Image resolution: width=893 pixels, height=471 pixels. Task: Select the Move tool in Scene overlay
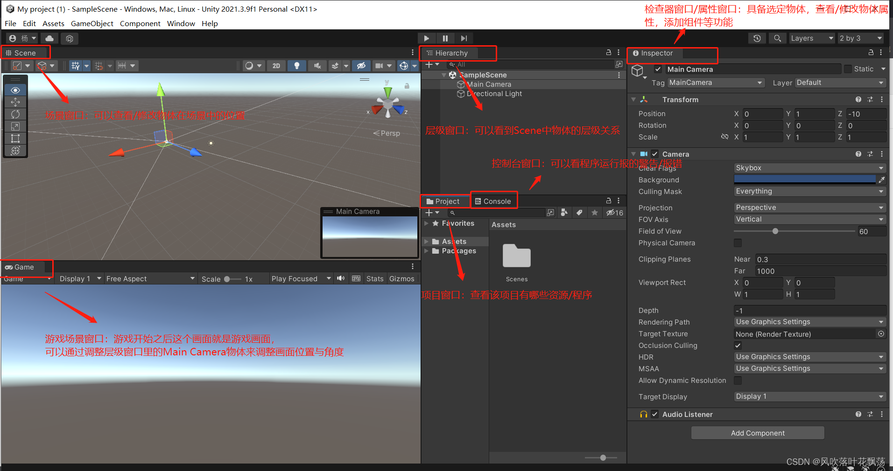[15, 102]
